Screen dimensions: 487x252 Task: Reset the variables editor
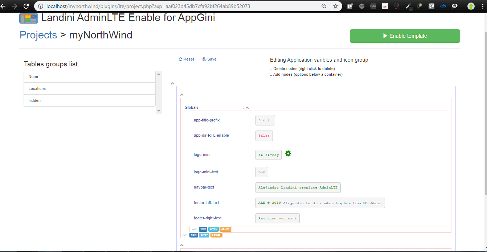tap(187, 59)
